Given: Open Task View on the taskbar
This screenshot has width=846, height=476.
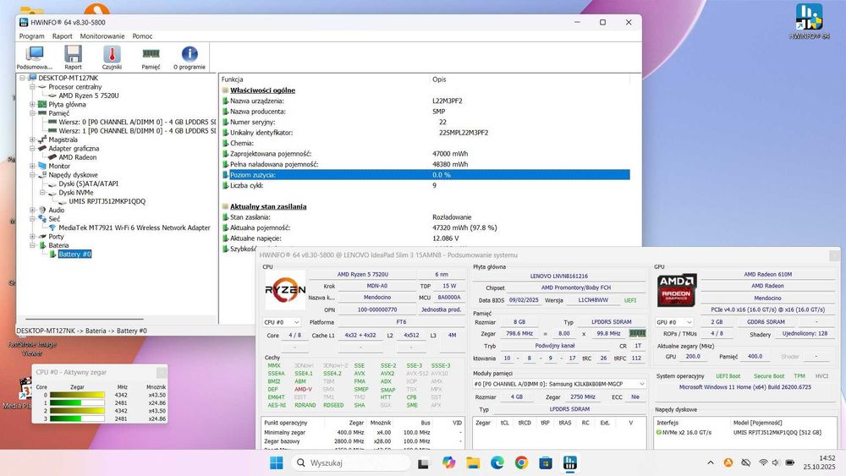Looking at the screenshot, I should 423,462.
